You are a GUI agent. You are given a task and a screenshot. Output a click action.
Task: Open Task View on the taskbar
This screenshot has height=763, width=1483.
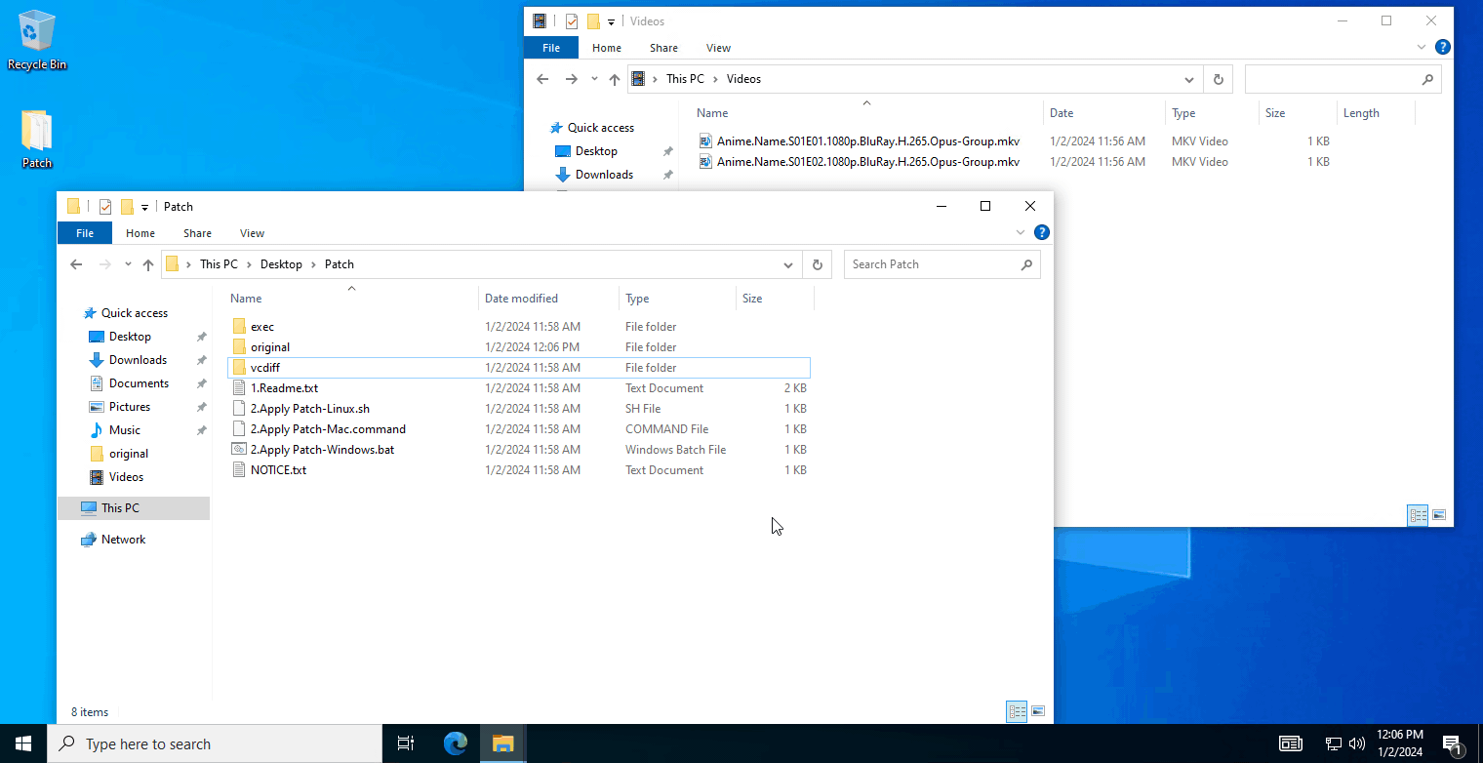tap(406, 743)
